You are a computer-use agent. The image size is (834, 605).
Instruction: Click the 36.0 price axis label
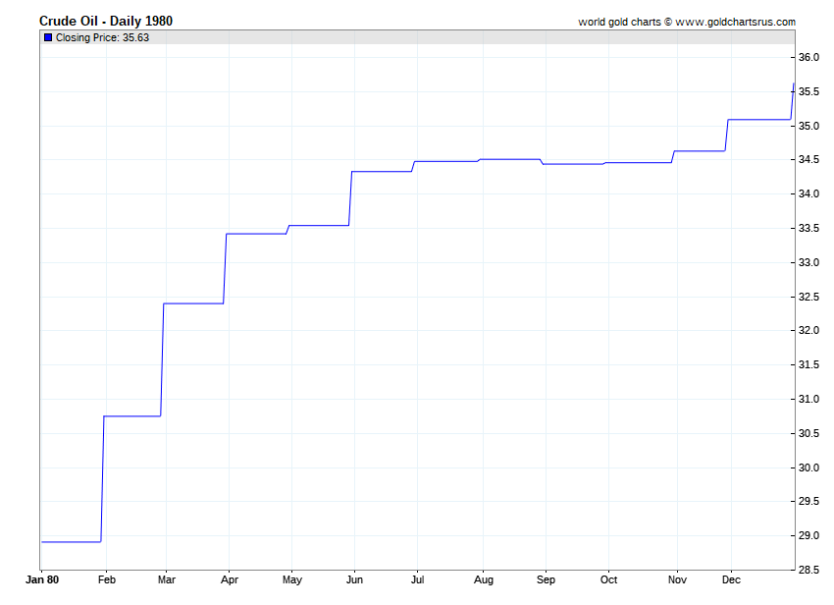pyautogui.click(x=808, y=58)
